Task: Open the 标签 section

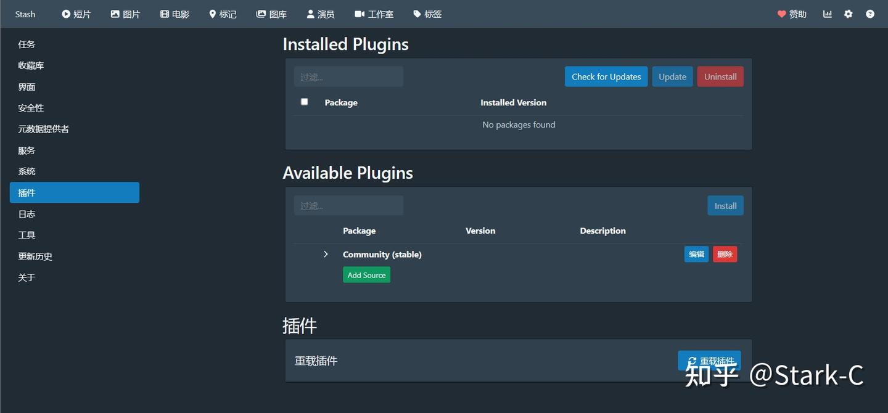Action: point(427,14)
